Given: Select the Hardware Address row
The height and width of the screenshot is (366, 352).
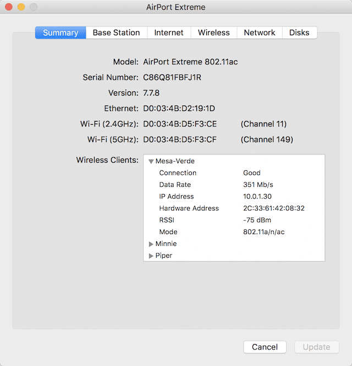Looking at the screenshot, I should point(233,208).
